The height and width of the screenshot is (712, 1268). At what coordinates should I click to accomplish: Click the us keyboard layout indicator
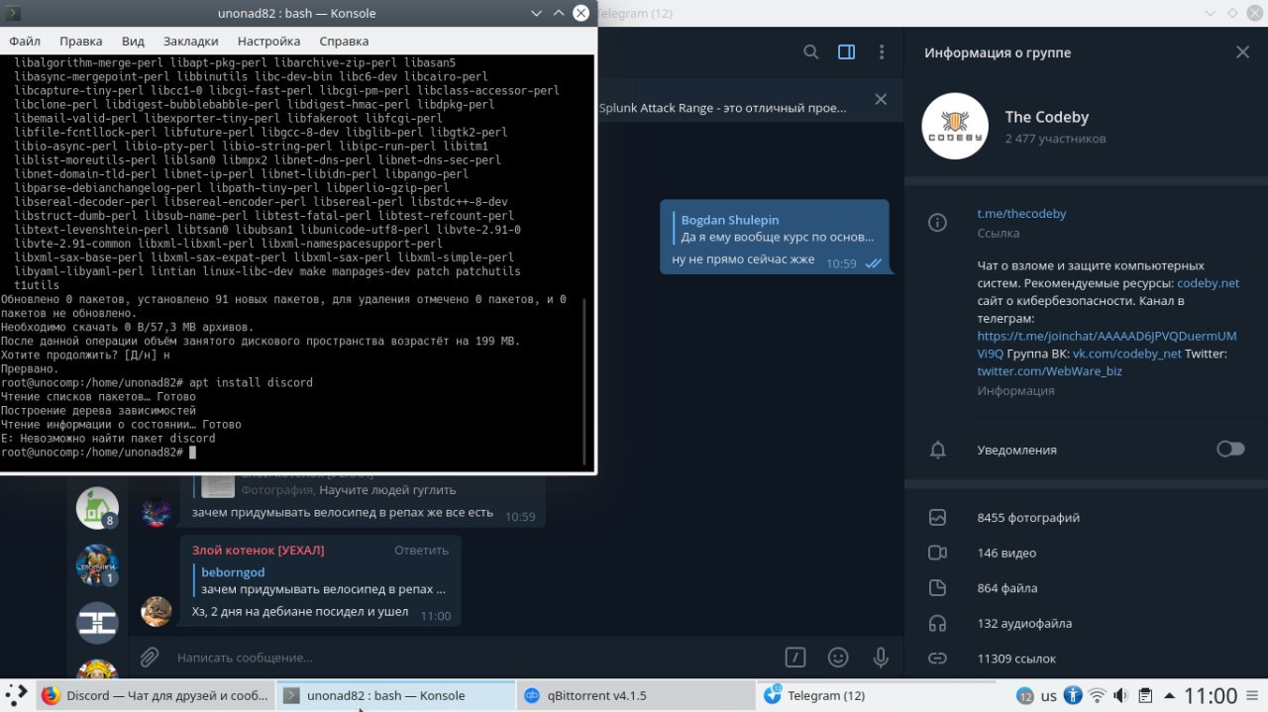1049,696
